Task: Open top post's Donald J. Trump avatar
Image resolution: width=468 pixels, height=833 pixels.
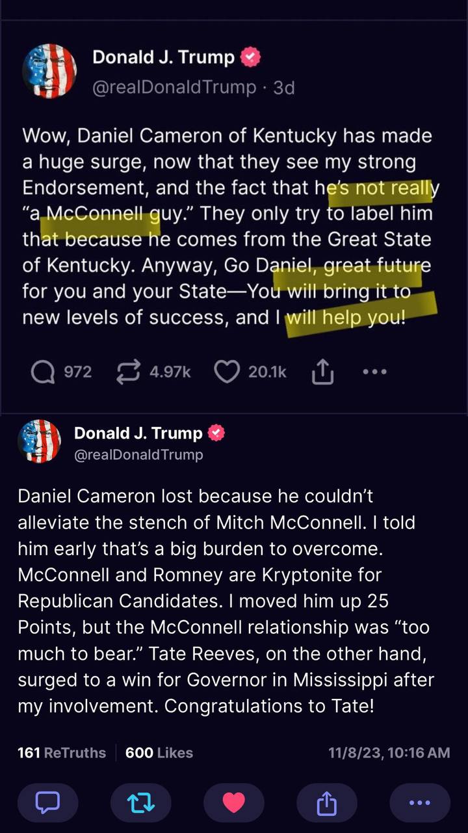Action: pos(50,72)
